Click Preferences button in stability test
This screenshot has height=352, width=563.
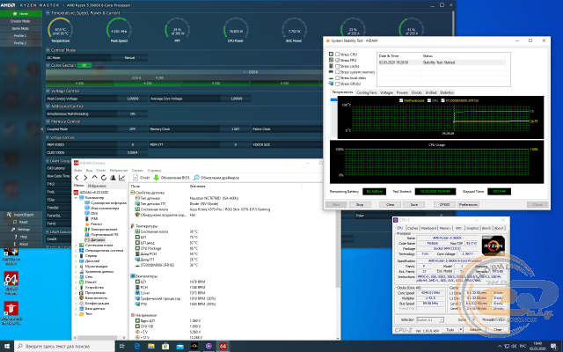point(468,204)
